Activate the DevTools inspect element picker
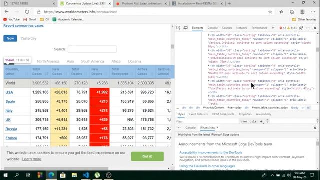Viewport: 320px width, 180px height. (178, 28)
